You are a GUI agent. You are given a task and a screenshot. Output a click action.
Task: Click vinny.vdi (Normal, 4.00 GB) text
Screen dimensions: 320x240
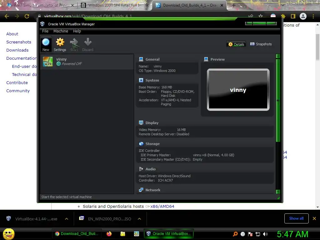pyautogui.click(x=213, y=155)
